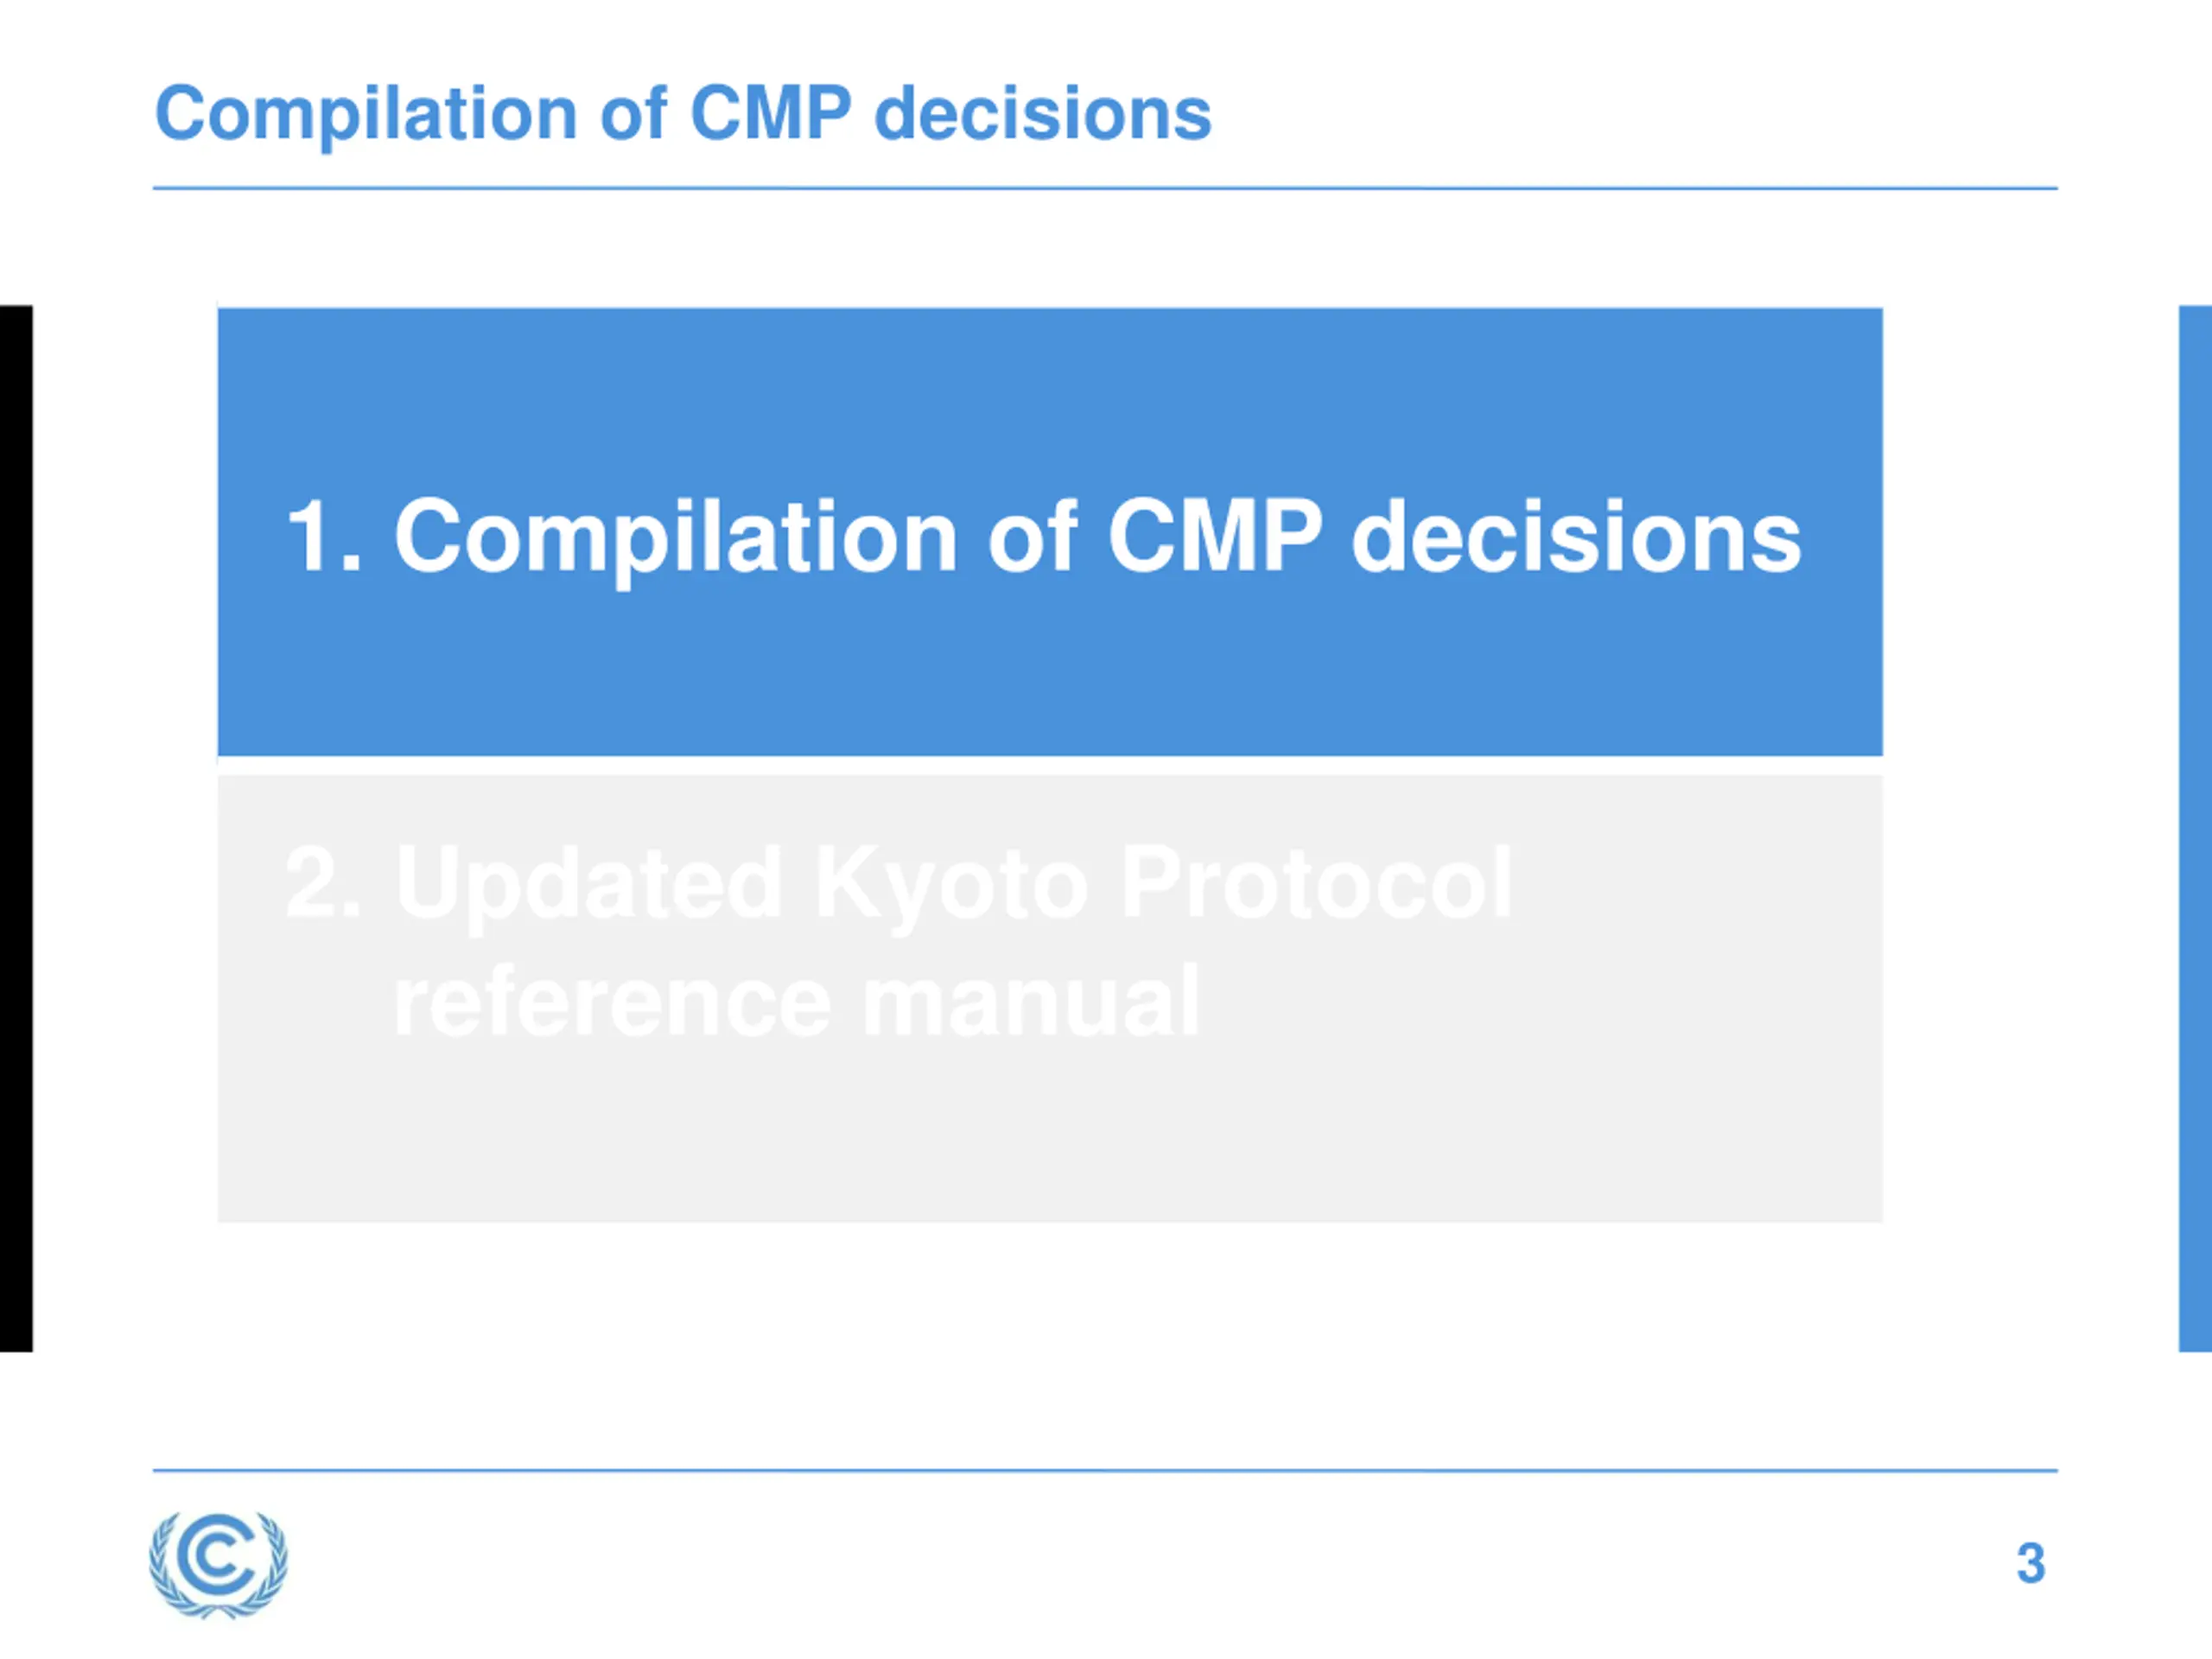Select the word Updated in grey box
Image resolution: width=2212 pixels, height=1659 pixels.
588,884
